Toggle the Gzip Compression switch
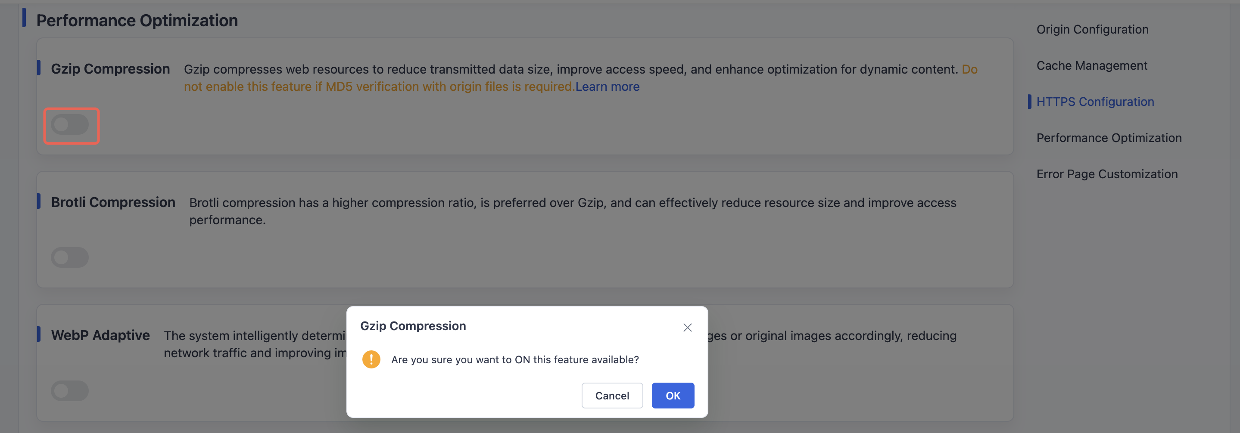This screenshot has width=1240, height=433. point(70,125)
